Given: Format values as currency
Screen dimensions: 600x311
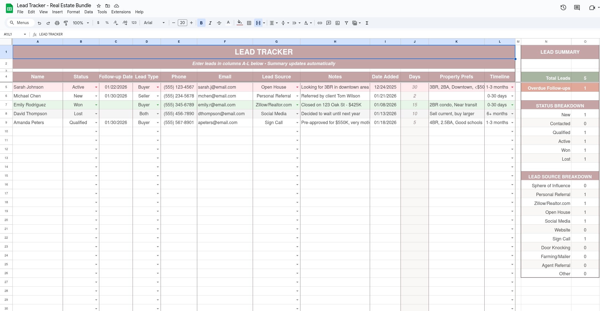Looking at the screenshot, I should click(x=98, y=23).
